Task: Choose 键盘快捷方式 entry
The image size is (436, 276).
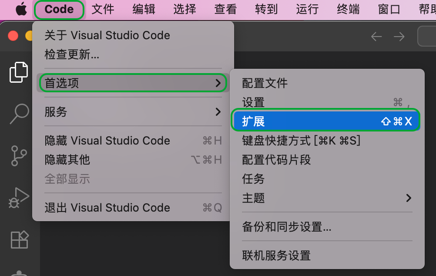Action: click(327, 141)
